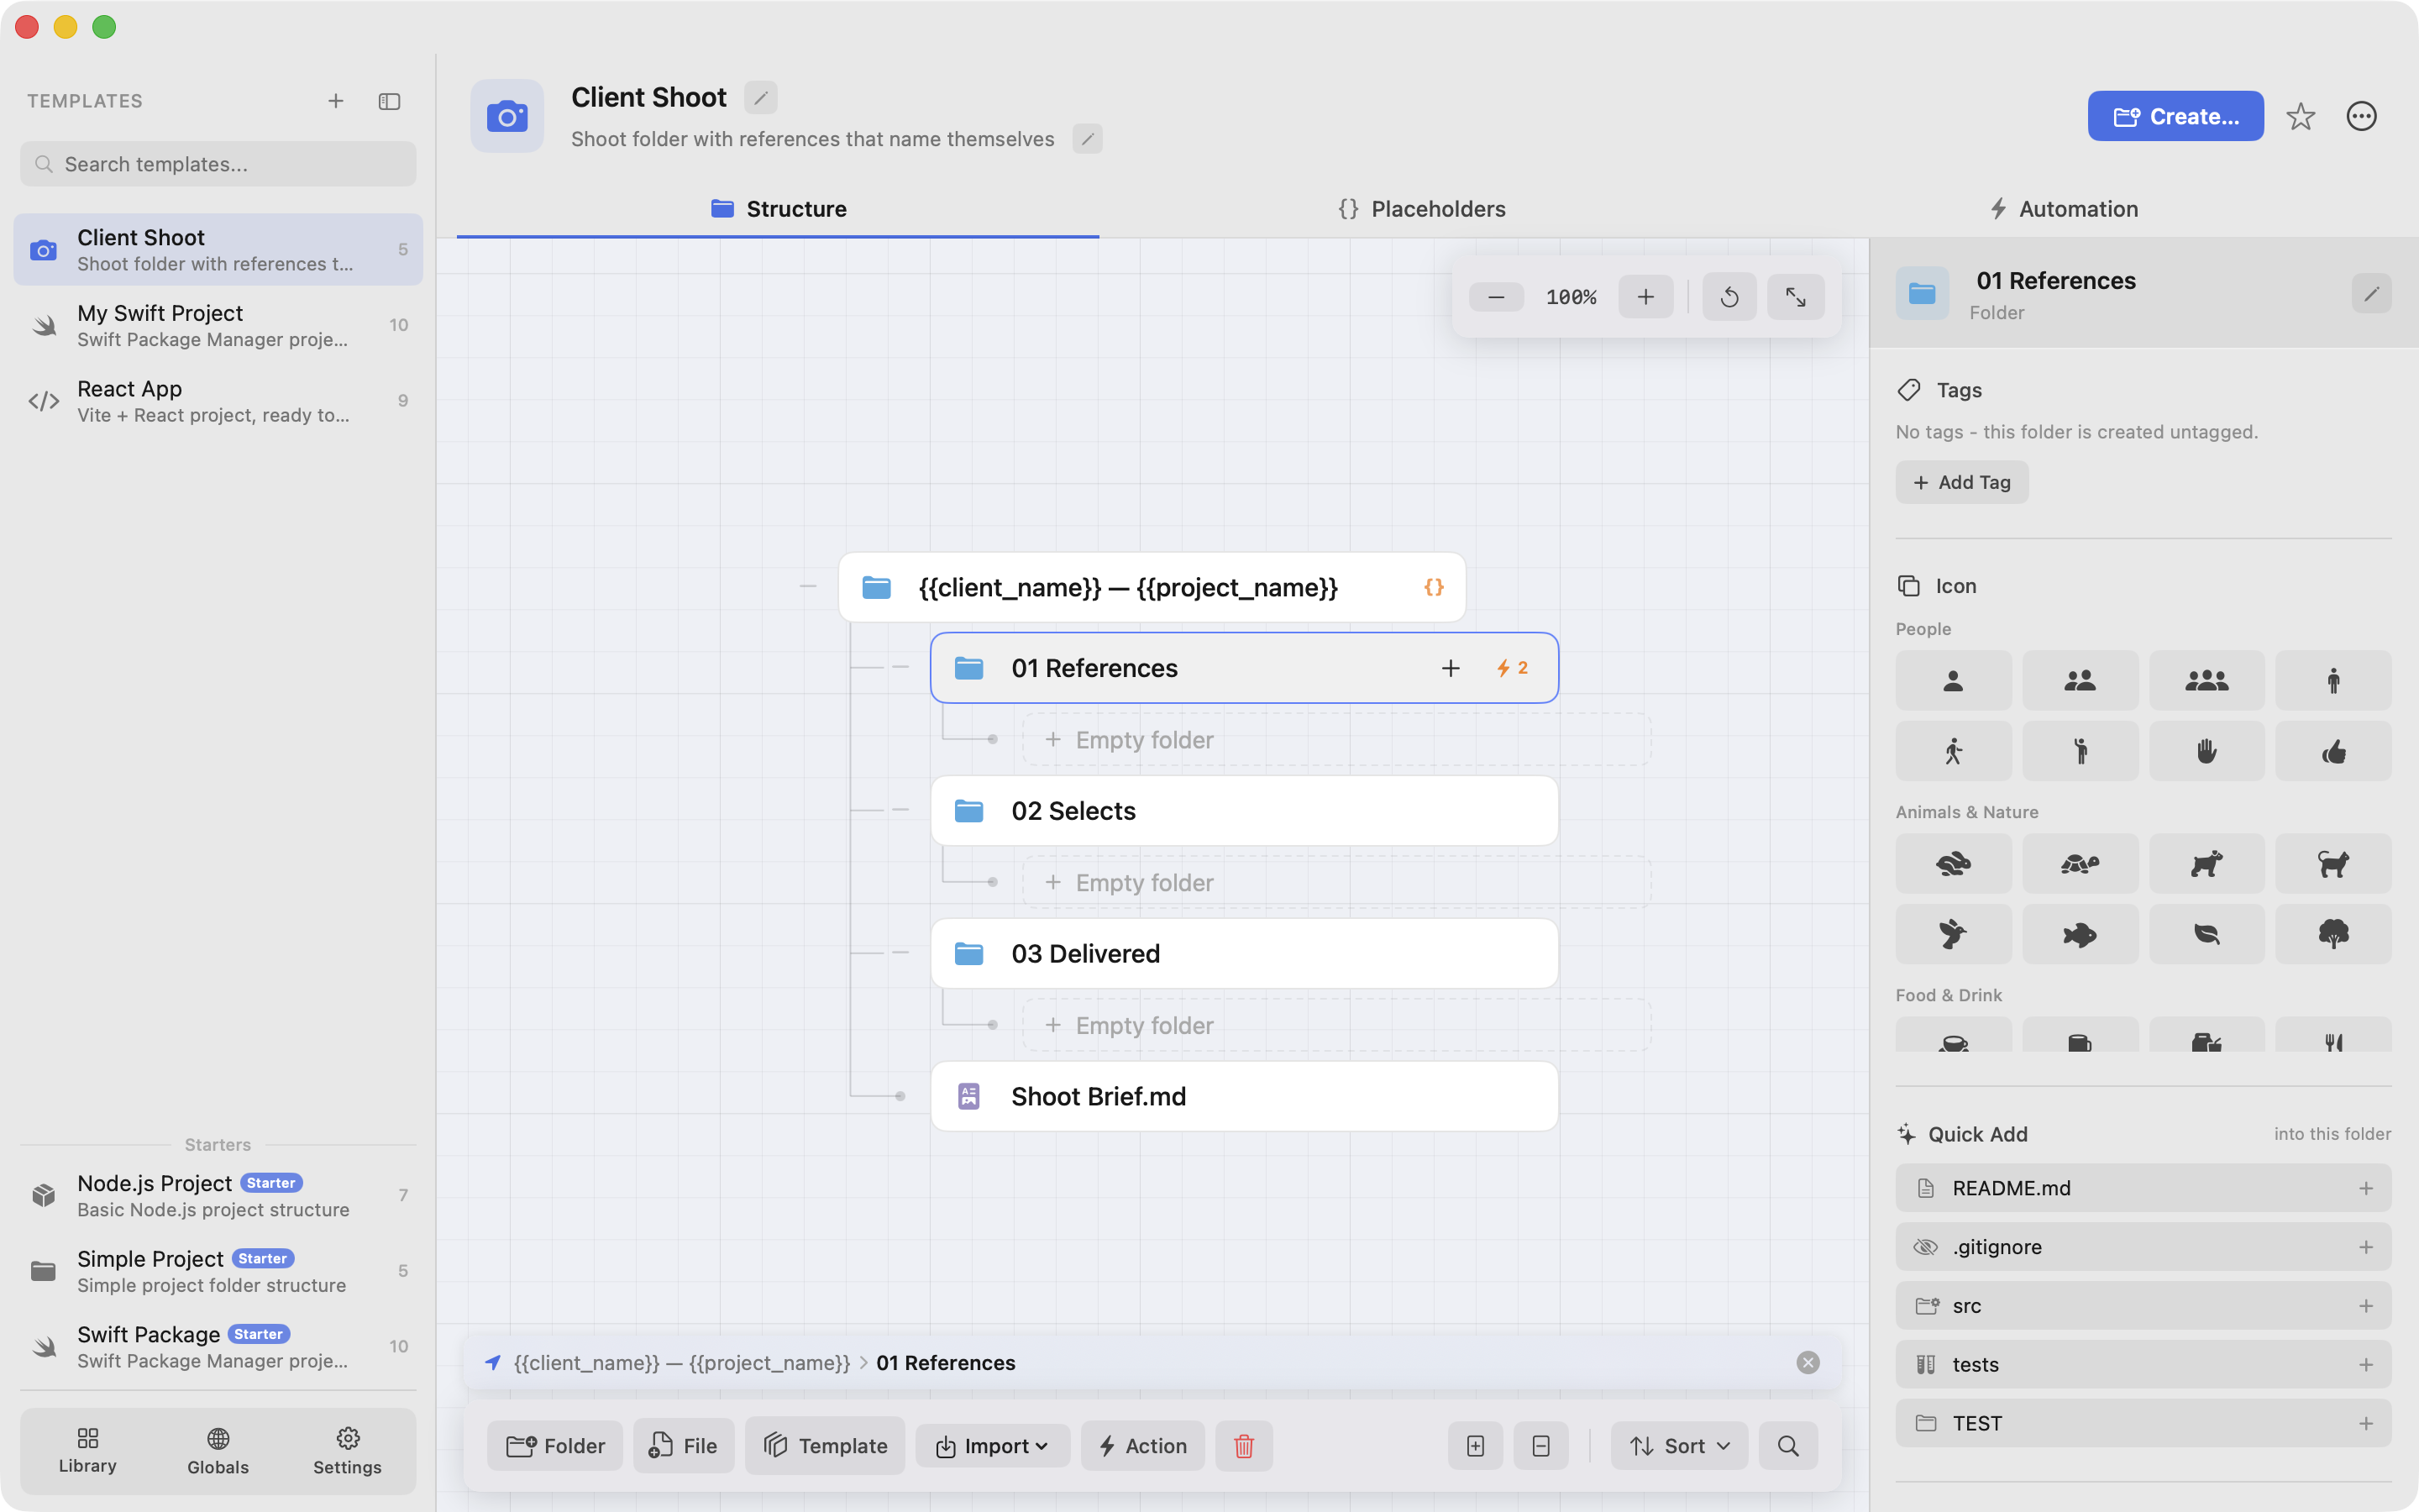This screenshot has width=2419, height=1512.
Task: Click Add Tag button
Action: point(1961,482)
